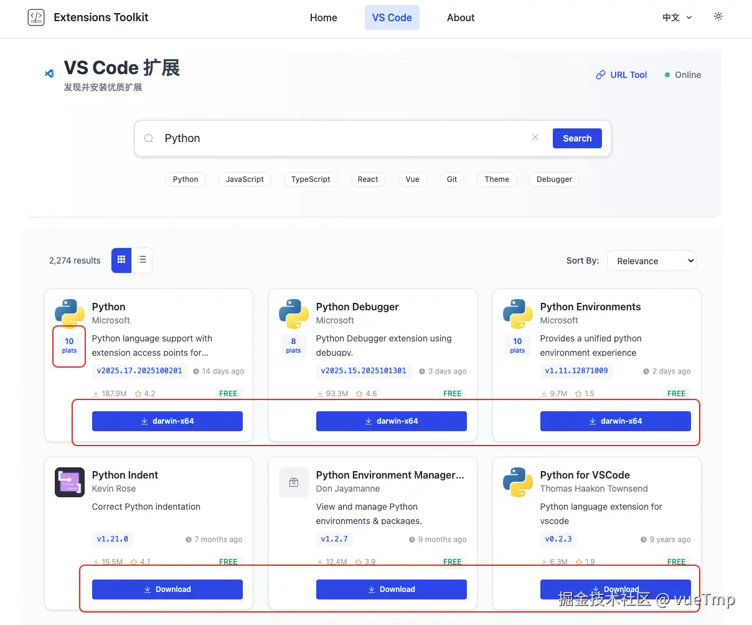Click the Python Debugger logo icon
752x625 pixels.
pos(294,314)
